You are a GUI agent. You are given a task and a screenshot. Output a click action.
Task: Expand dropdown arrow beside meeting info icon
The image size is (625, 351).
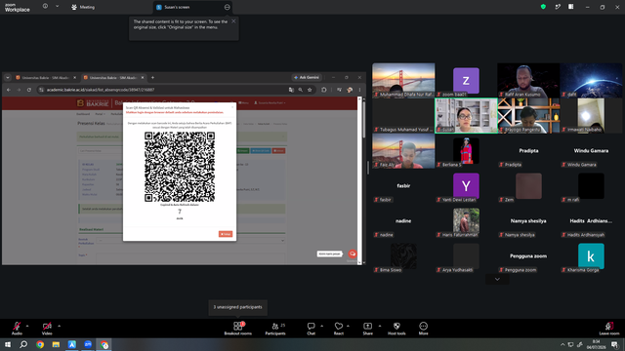coord(57,7)
